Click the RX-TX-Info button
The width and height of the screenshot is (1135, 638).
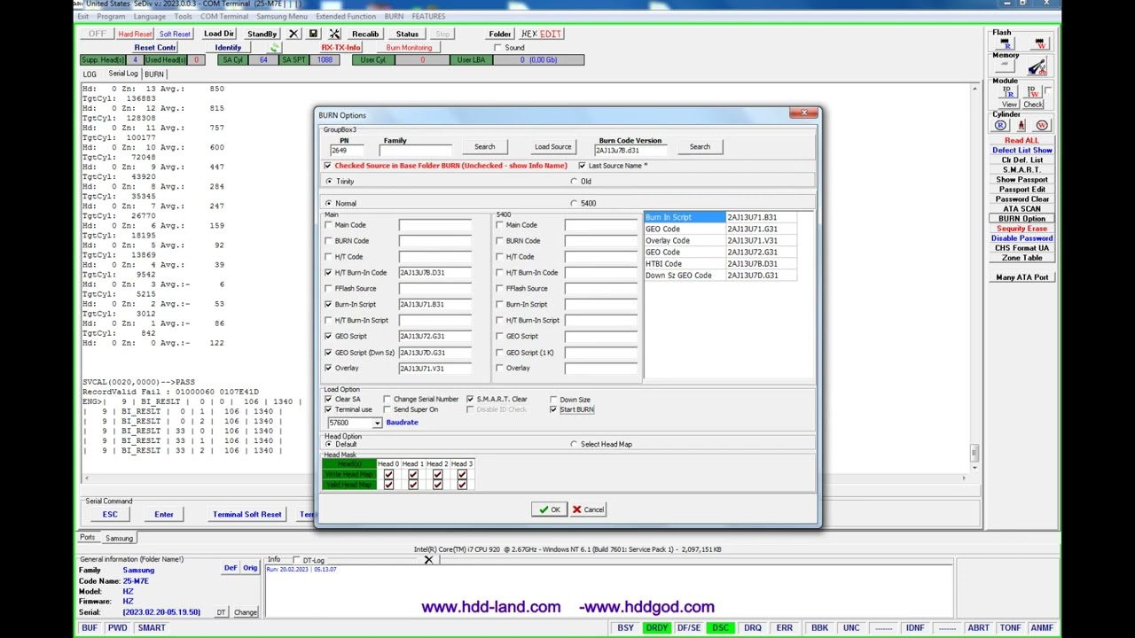point(340,48)
